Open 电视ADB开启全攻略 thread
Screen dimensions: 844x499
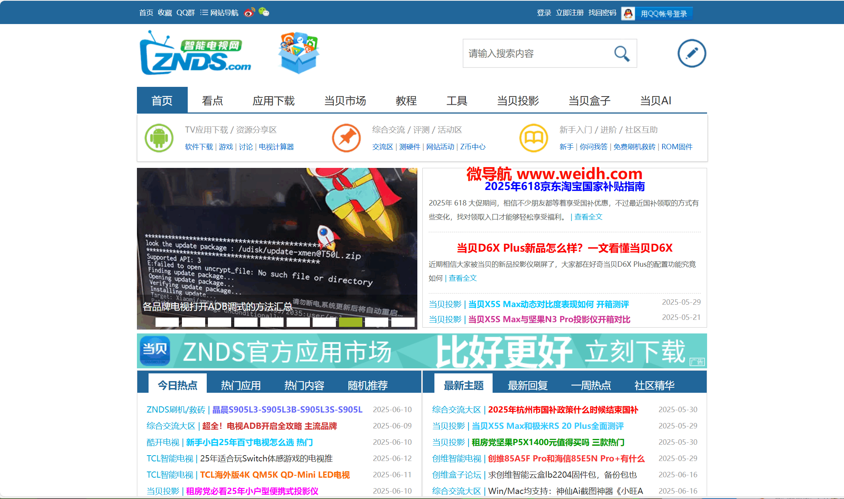pos(270,426)
